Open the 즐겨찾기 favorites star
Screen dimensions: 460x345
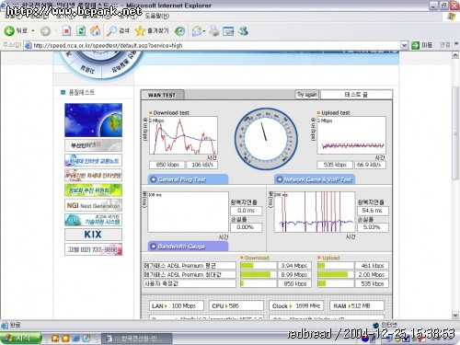(152, 31)
